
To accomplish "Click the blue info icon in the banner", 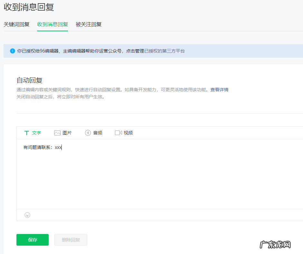I will click(x=12, y=51).
